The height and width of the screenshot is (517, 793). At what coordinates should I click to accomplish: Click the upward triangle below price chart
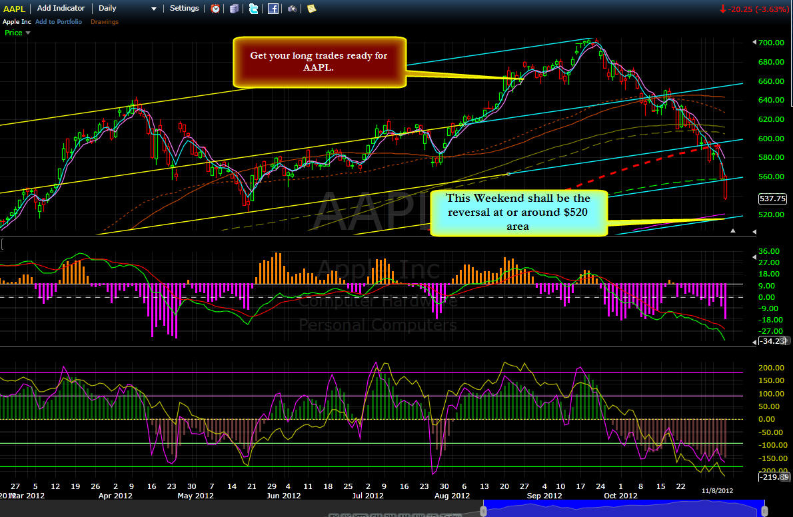point(733,231)
